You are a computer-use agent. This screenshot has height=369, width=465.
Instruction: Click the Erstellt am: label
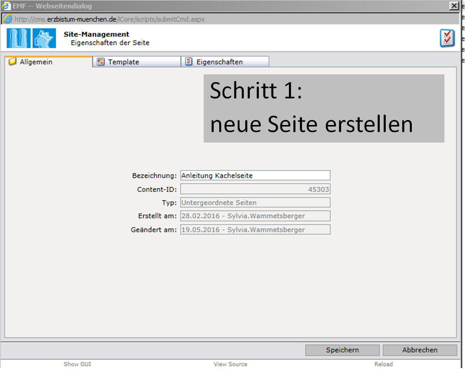coord(158,216)
